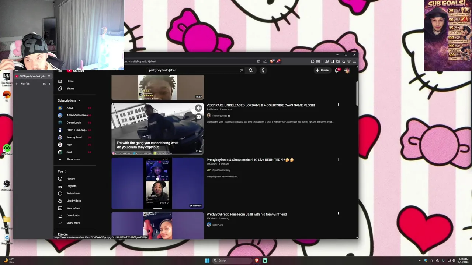Viewport: 472px width, 265px height.
Task: Unmute the Unreleased Jordans video preview
Action: pos(198,108)
